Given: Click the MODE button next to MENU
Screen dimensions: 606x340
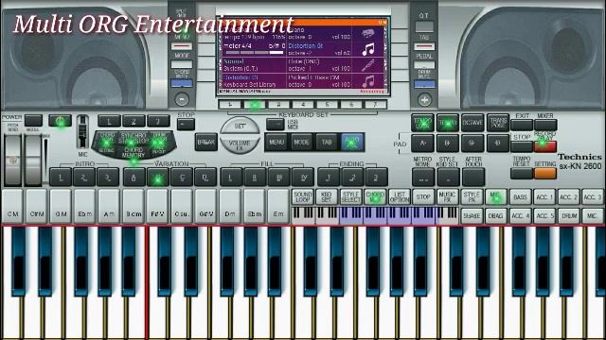Looking at the screenshot, I should pyautogui.click(x=301, y=143).
